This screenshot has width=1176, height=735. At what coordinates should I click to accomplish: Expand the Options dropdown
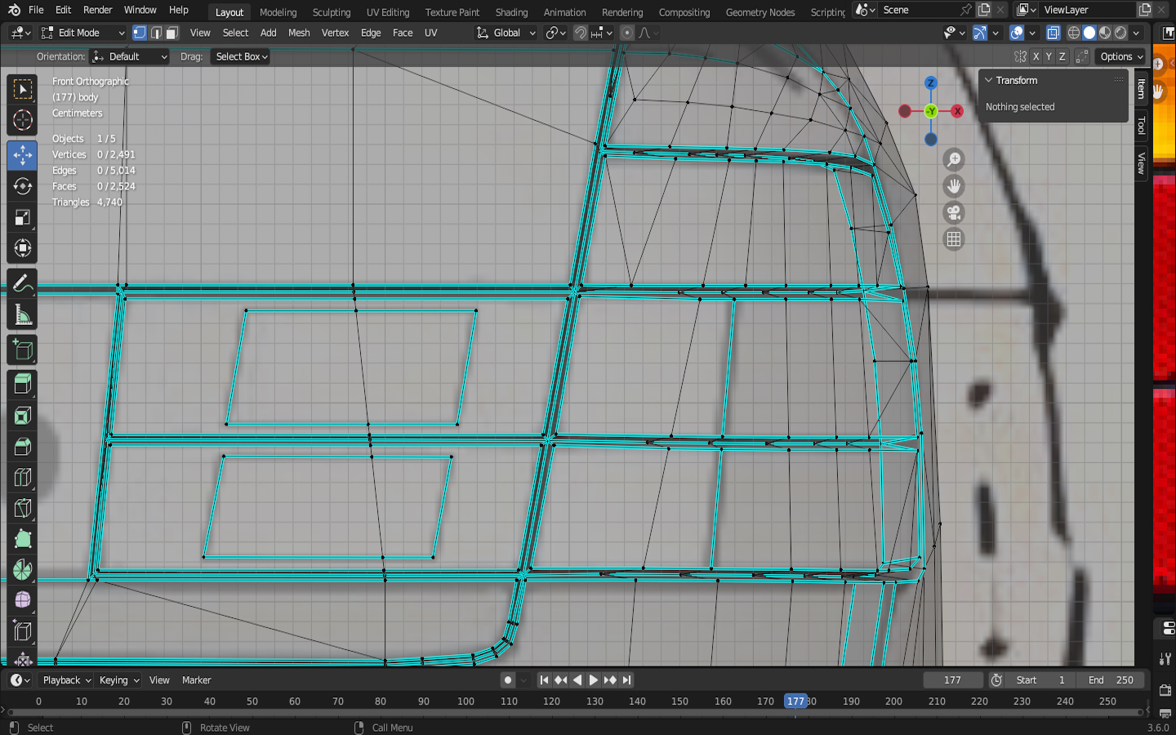pyautogui.click(x=1121, y=56)
